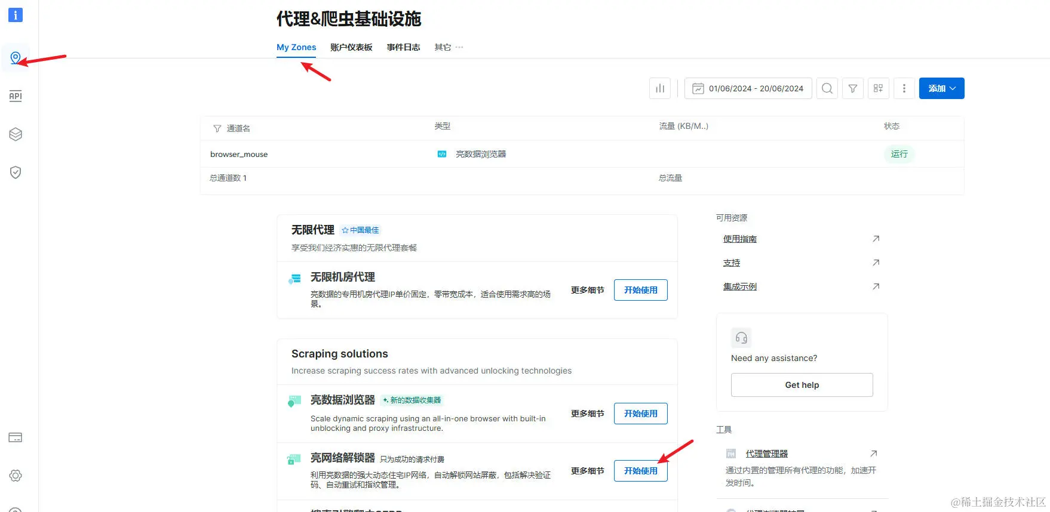Viewport: 1050px width, 512px height.
Task: Open the 集成示例 resource link
Action: (740, 286)
